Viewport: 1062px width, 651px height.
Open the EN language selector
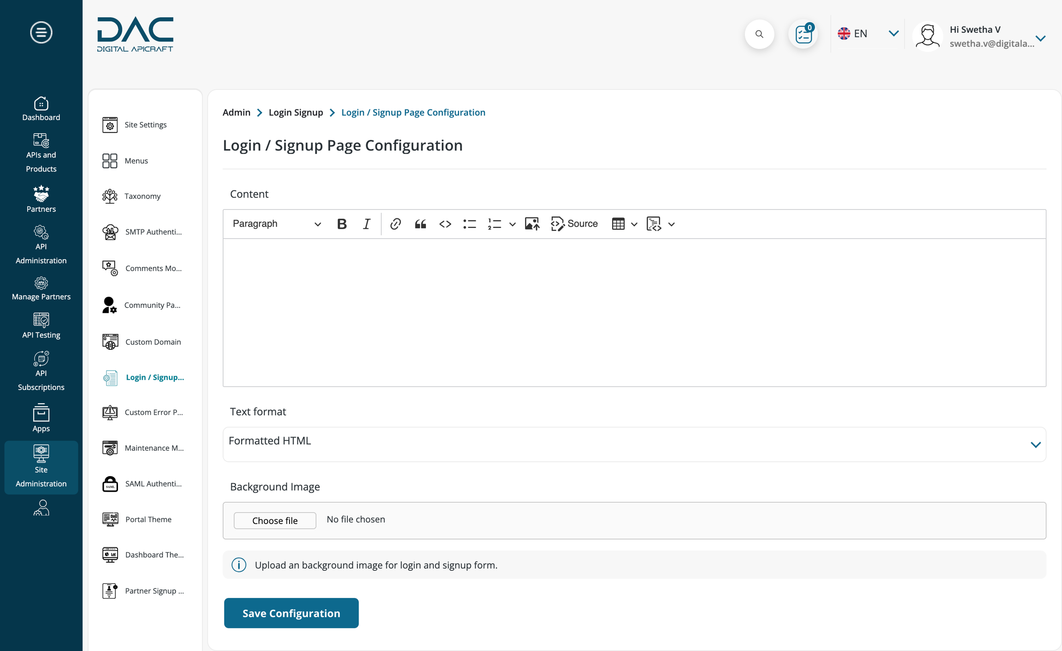867,34
